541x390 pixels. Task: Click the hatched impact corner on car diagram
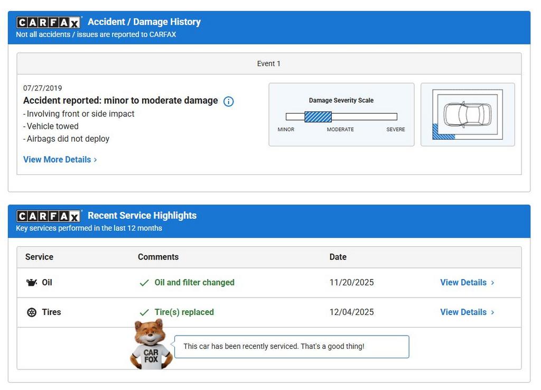pyautogui.click(x=442, y=133)
